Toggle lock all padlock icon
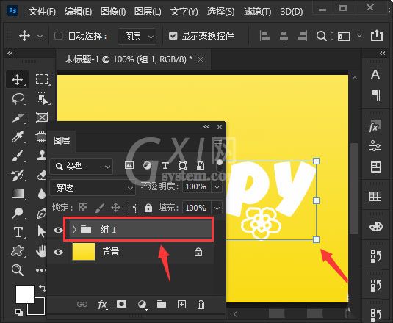Image resolution: width=393 pixels, height=323 pixels. point(148,208)
